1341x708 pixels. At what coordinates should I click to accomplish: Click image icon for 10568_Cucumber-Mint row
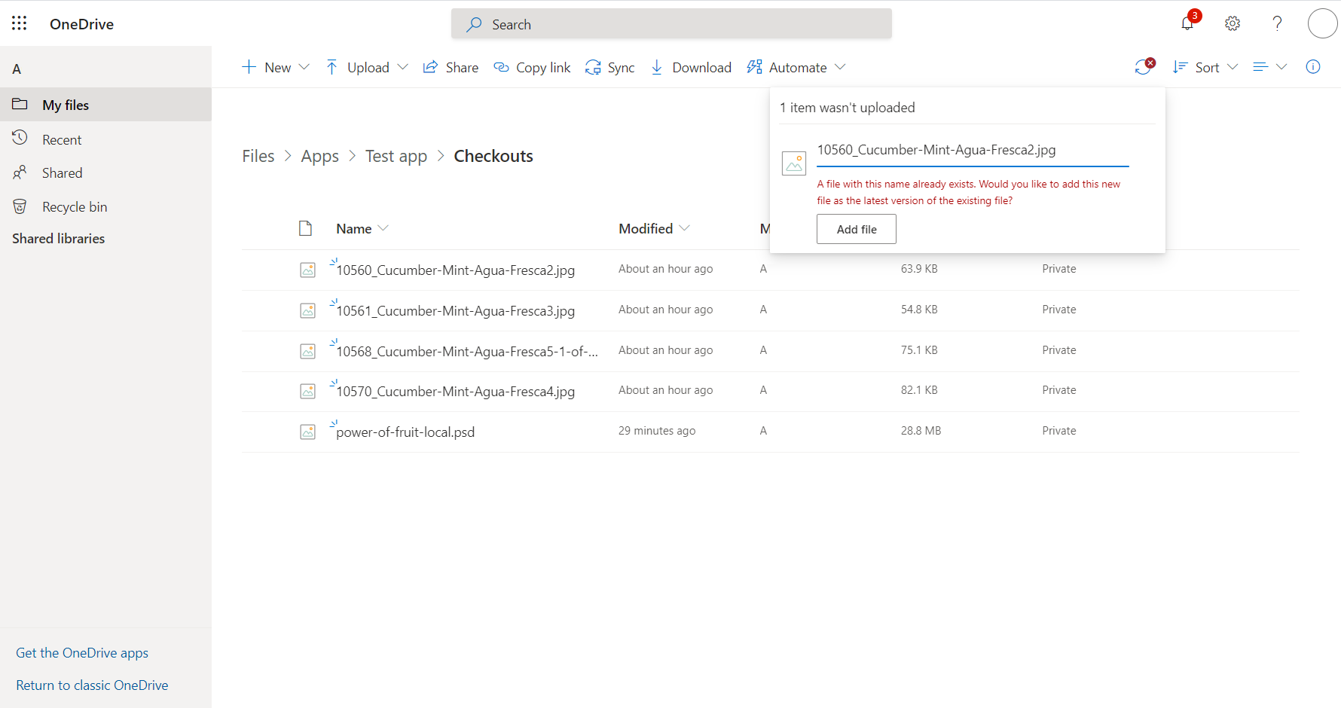308,351
